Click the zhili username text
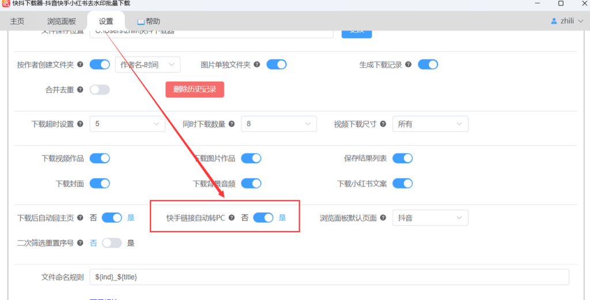This screenshot has height=300, width=590. [x=567, y=21]
